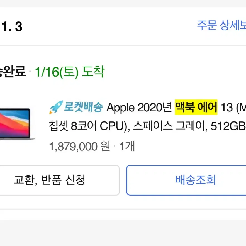
Task: Click the 1,879,000 원 price
Action: [x=80, y=147]
